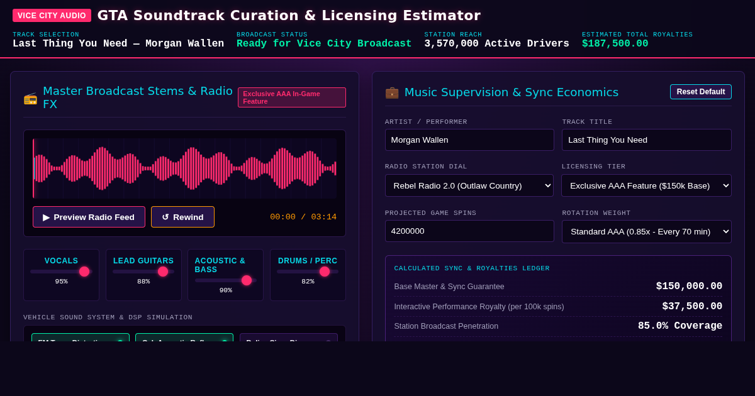755x396 pixels.
Task: Edit the Artist / Performer field
Action: tap(469, 140)
